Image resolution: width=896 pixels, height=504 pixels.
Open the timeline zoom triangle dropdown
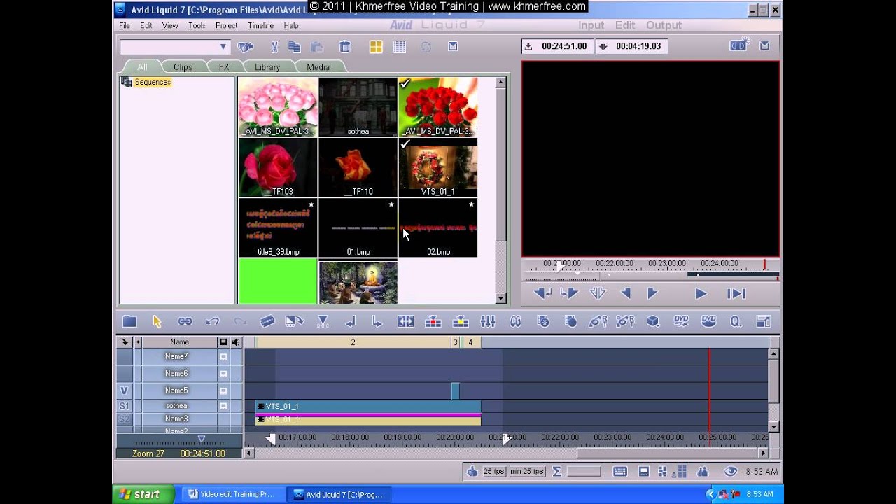coord(201,440)
